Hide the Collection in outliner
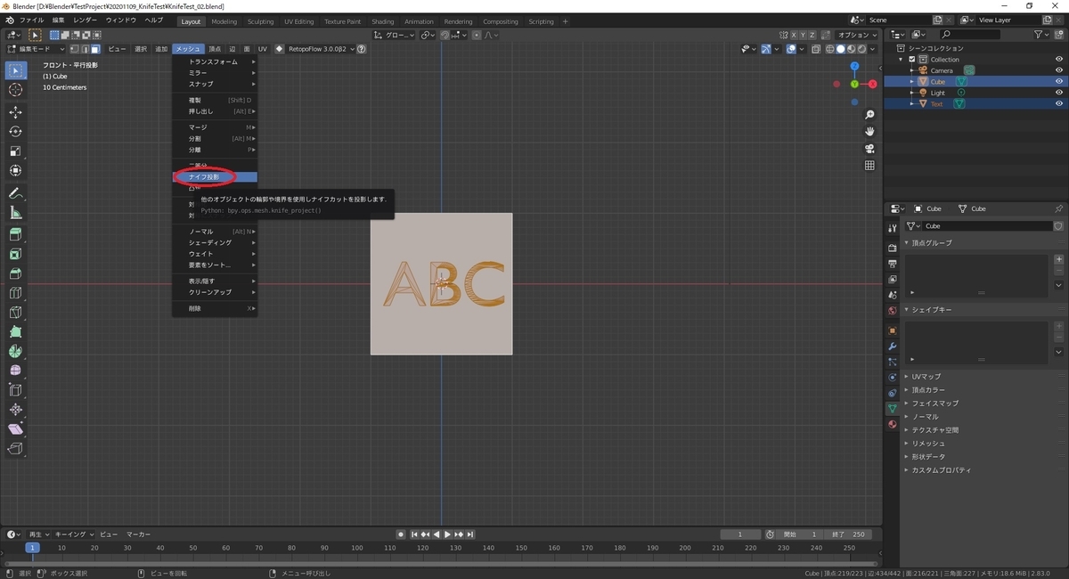The height and width of the screenshot is (579, 1069). click(1059, 60)
